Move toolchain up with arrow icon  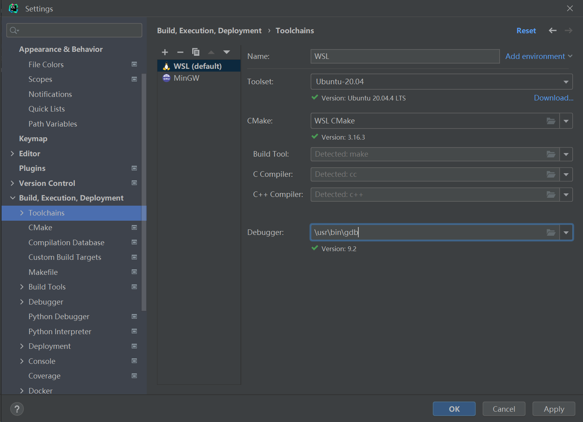(x=211, y=52)
